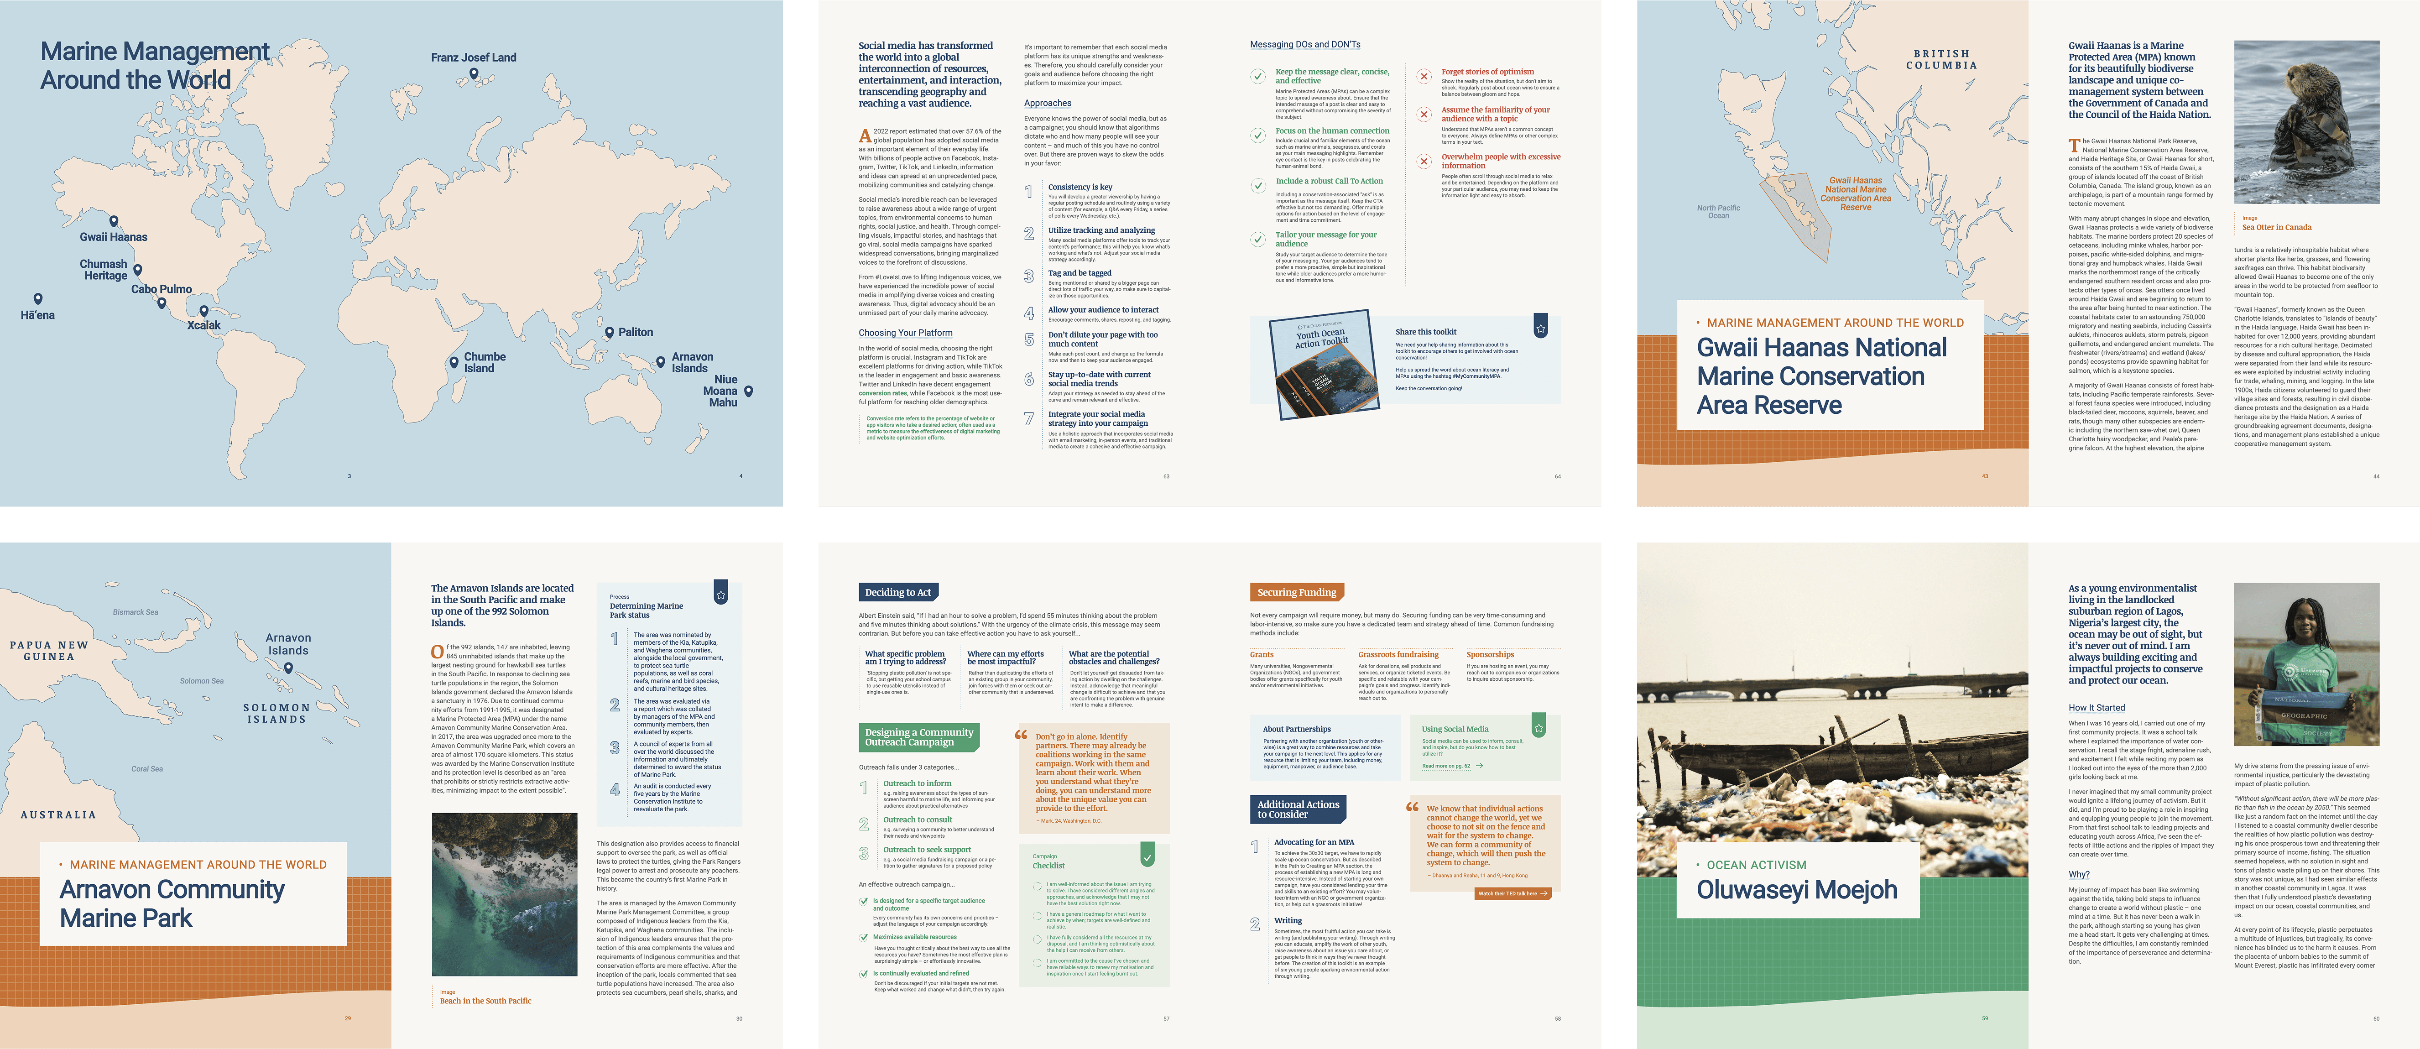The height and width of the screenshot is (1049, 2420).
Task: Click the sea otter photograph
Action: click(x=2306, y=123)
